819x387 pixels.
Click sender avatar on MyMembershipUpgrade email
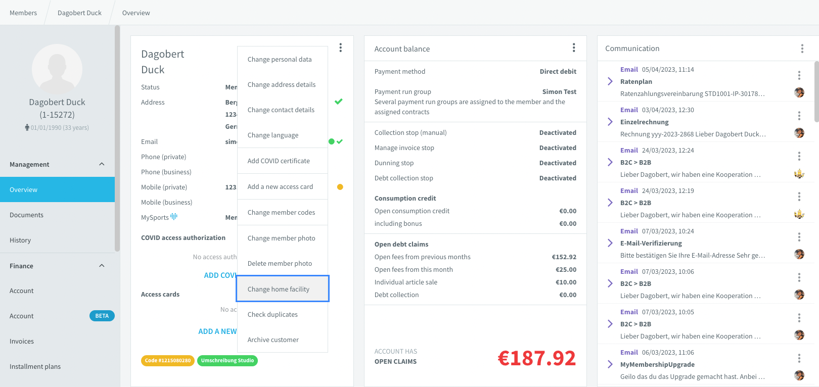click(799, 375)
